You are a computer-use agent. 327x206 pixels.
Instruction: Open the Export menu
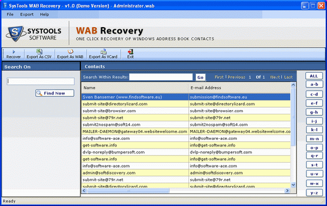point(27,14)
